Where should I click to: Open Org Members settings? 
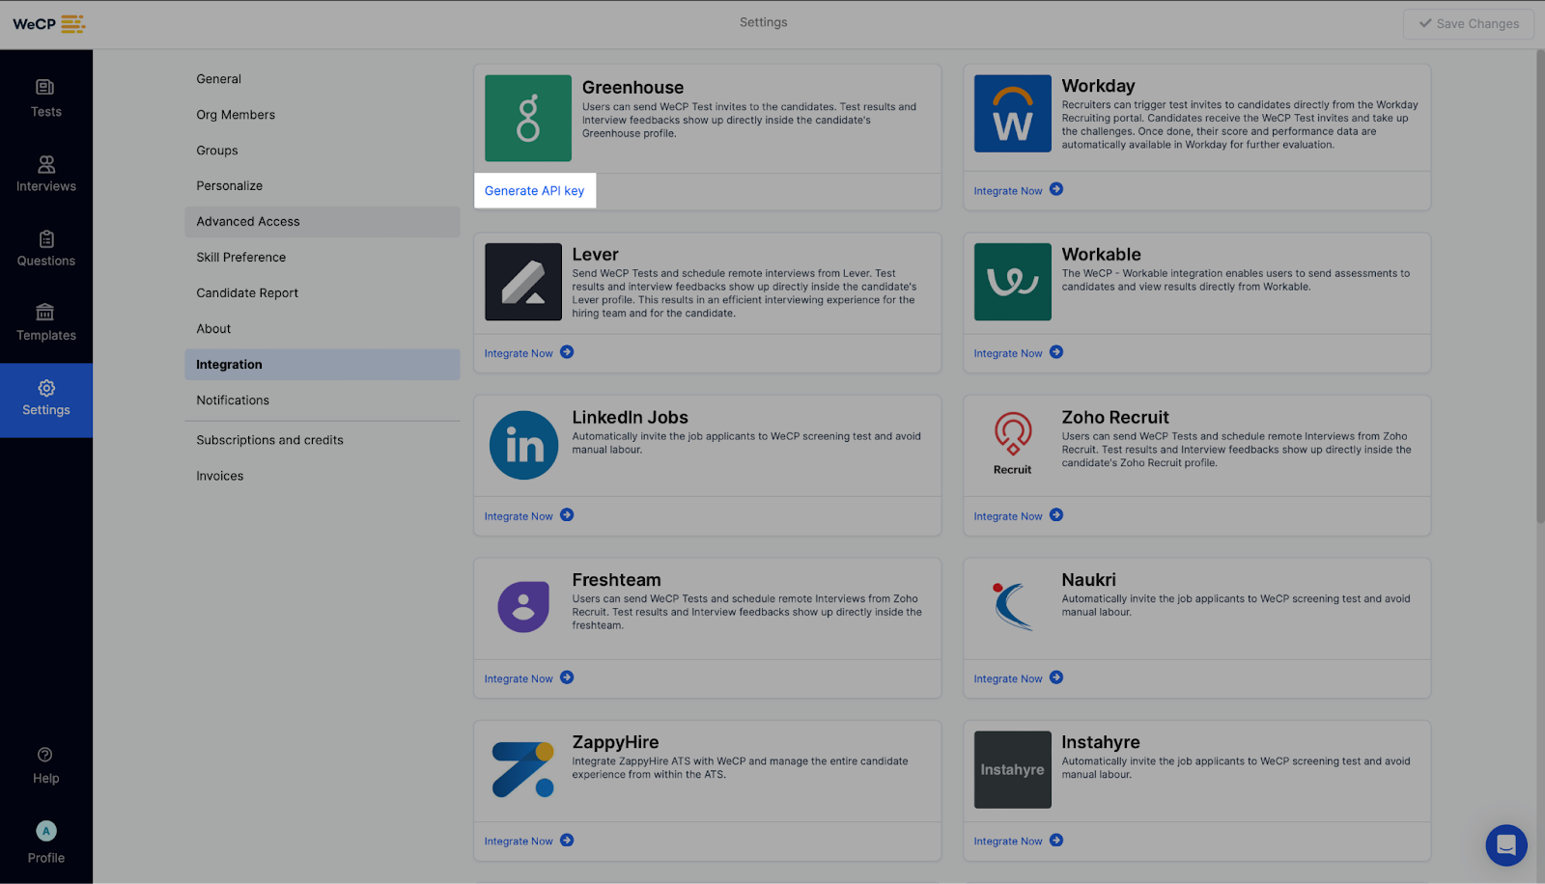pyautogui.click(x=323, y=115)
